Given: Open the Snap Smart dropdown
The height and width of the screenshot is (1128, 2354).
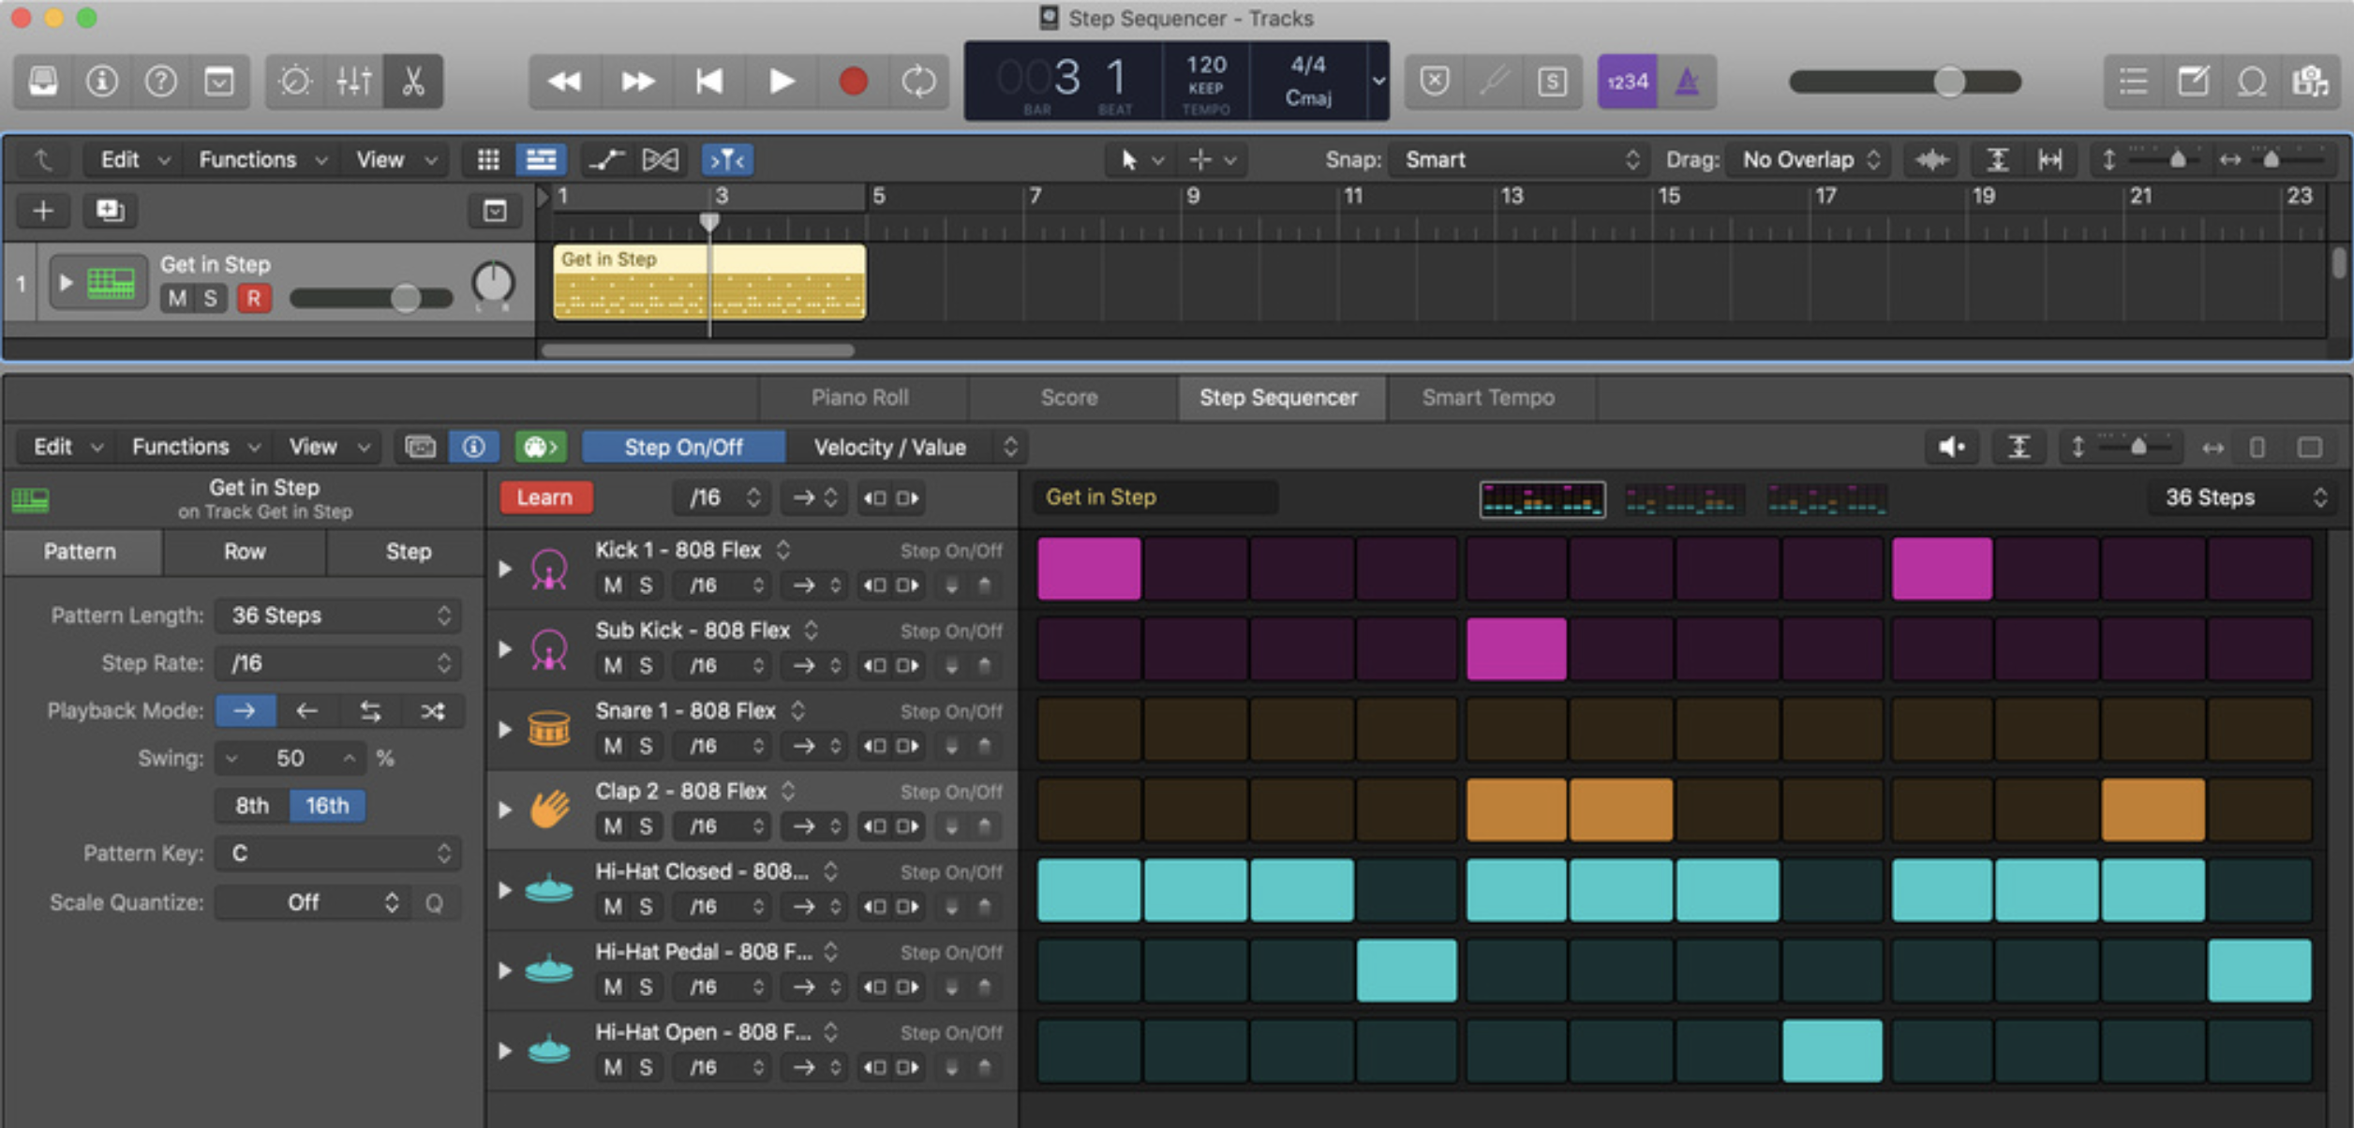Looking at the screenshot, I should click(x=1520, y=160).
